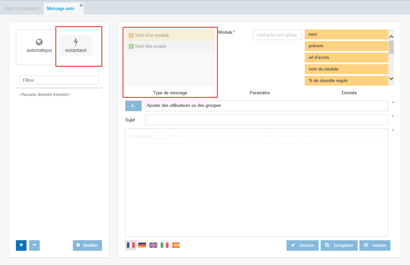Screen dimensions: 410x265
Task: Open the Open Sans font dropdown
Action: click(x=151, y=136)
